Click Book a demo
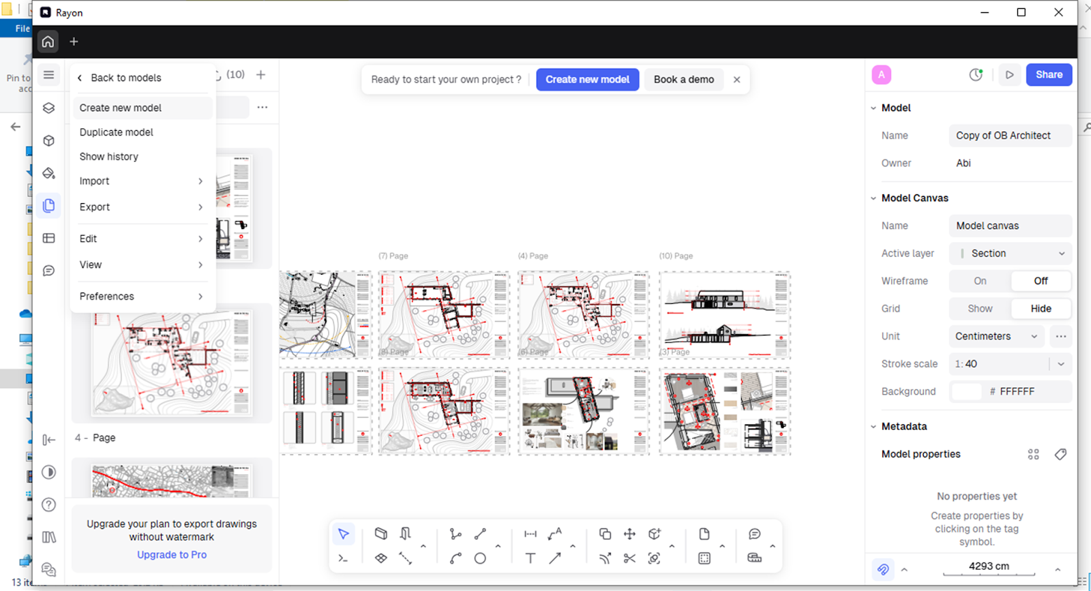The height and width of the screenshot is (591, 1091). [684, 80]
